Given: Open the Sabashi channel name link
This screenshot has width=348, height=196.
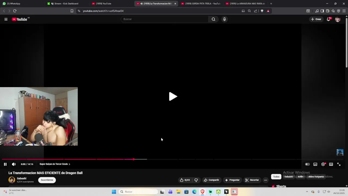Looking at the screenshot, I should pos(22,178).
